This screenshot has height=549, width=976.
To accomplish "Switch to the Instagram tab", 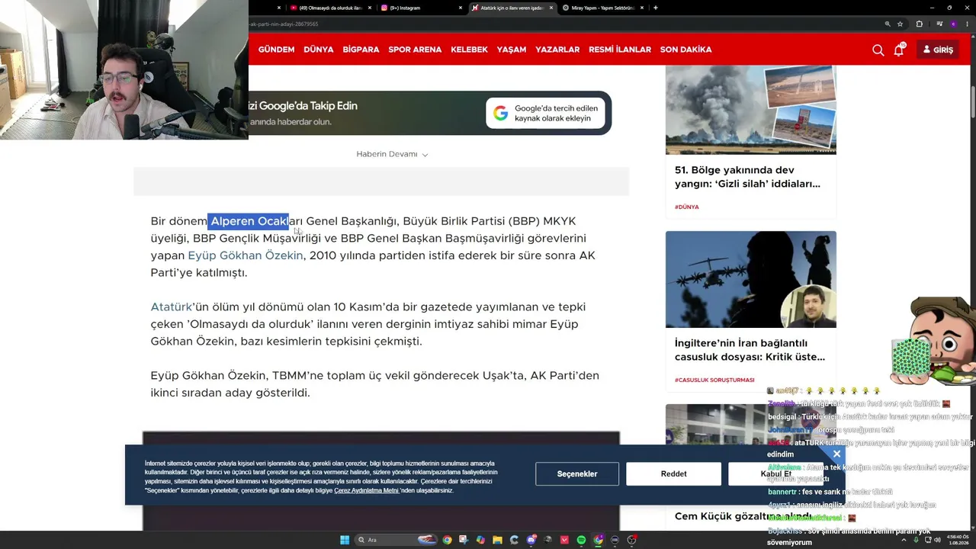I will [x=419, y=8].
